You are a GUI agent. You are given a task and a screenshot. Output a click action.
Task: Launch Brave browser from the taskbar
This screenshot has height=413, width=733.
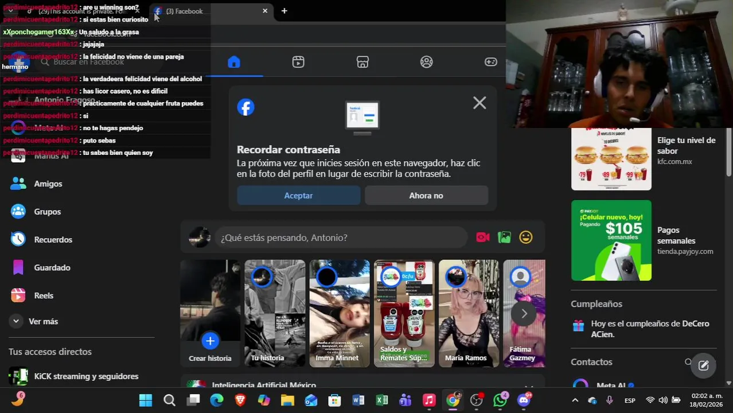click(x=240, y=400)
